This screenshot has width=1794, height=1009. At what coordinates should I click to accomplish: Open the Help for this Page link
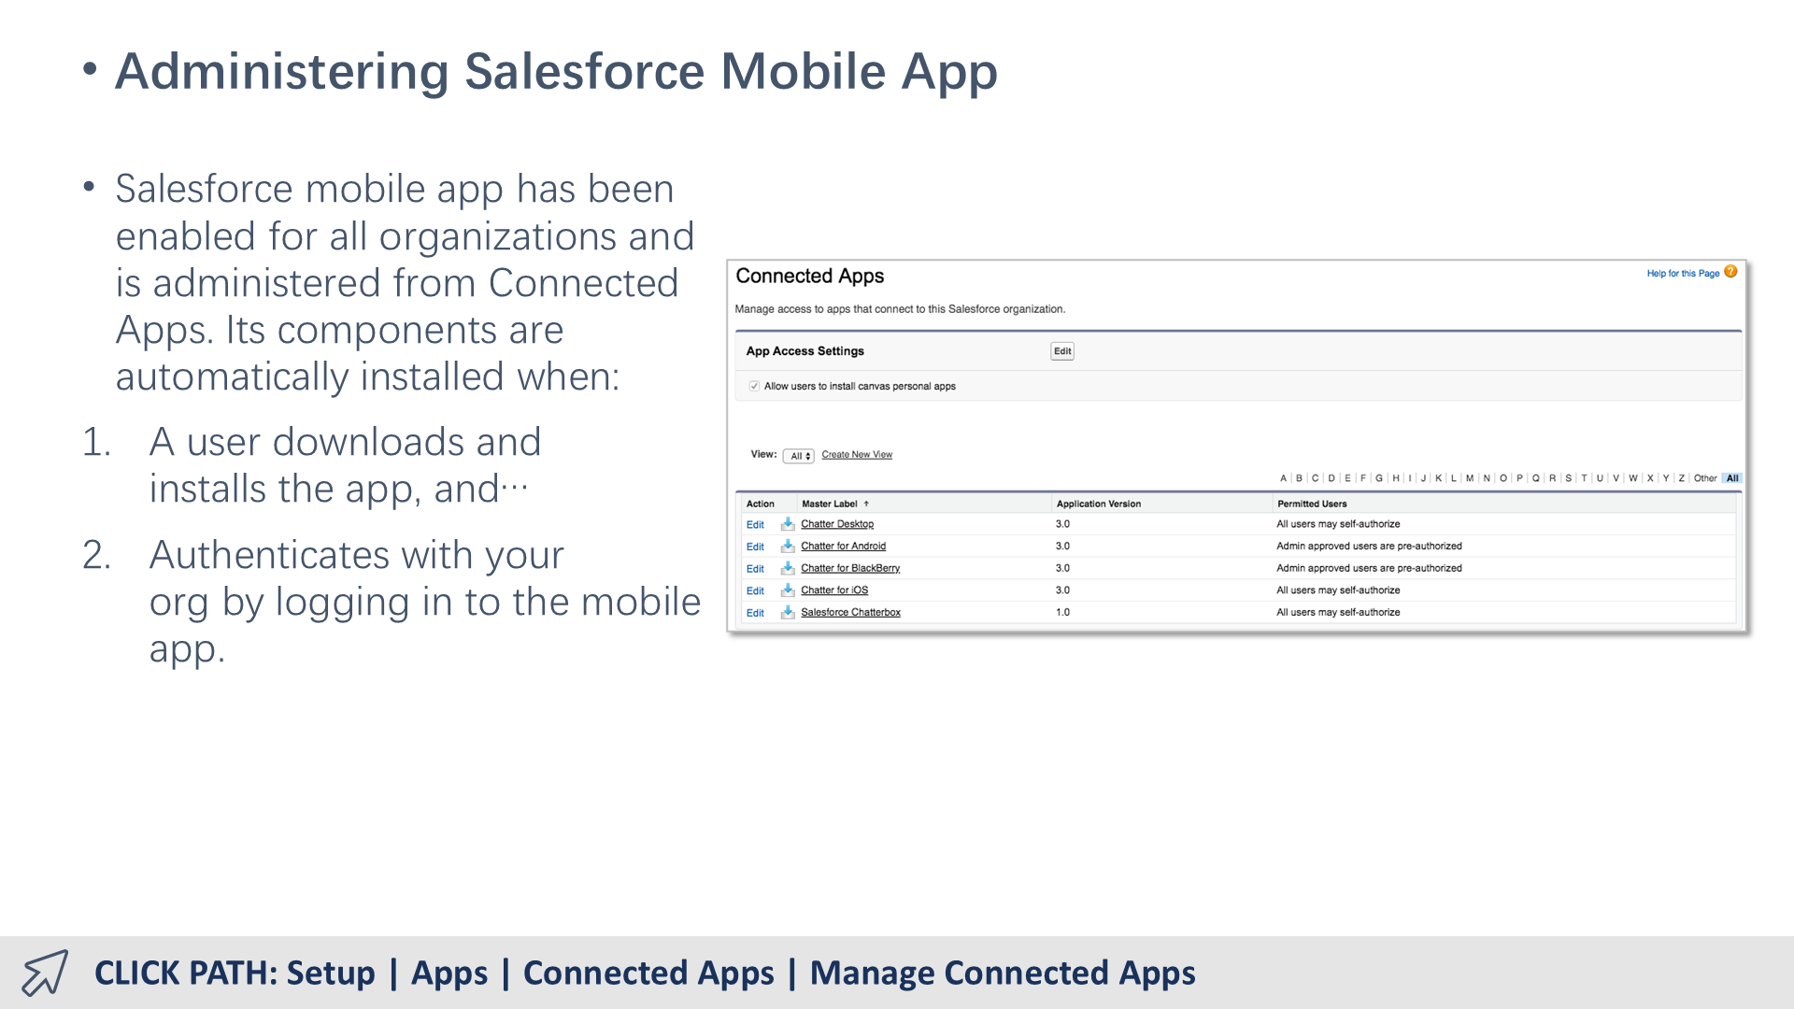(x=1683, y=274)
